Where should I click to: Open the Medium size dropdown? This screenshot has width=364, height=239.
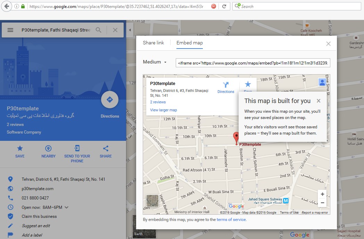coord(155,62)
